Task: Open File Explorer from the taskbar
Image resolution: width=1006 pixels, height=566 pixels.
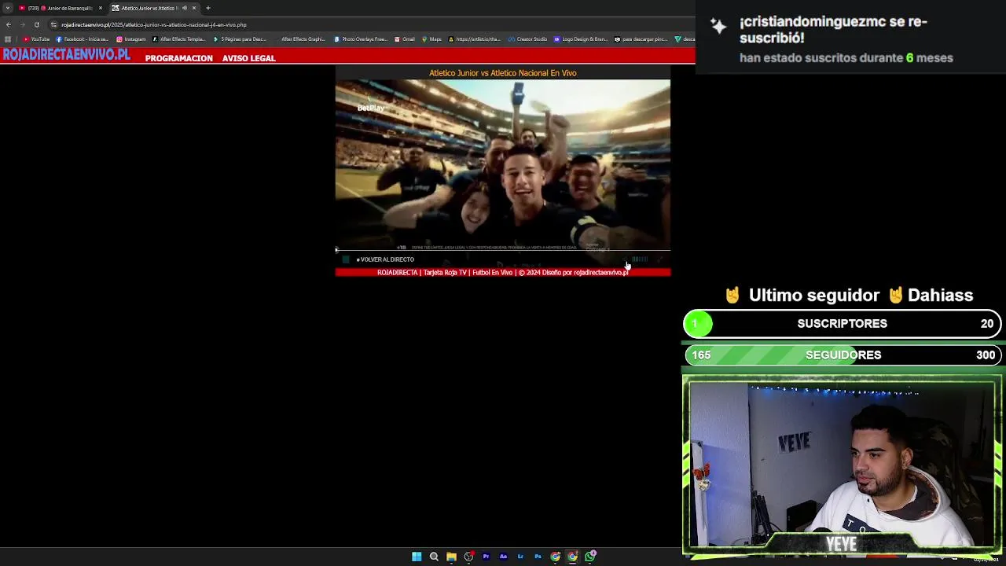Action: (x=451, y=557)
